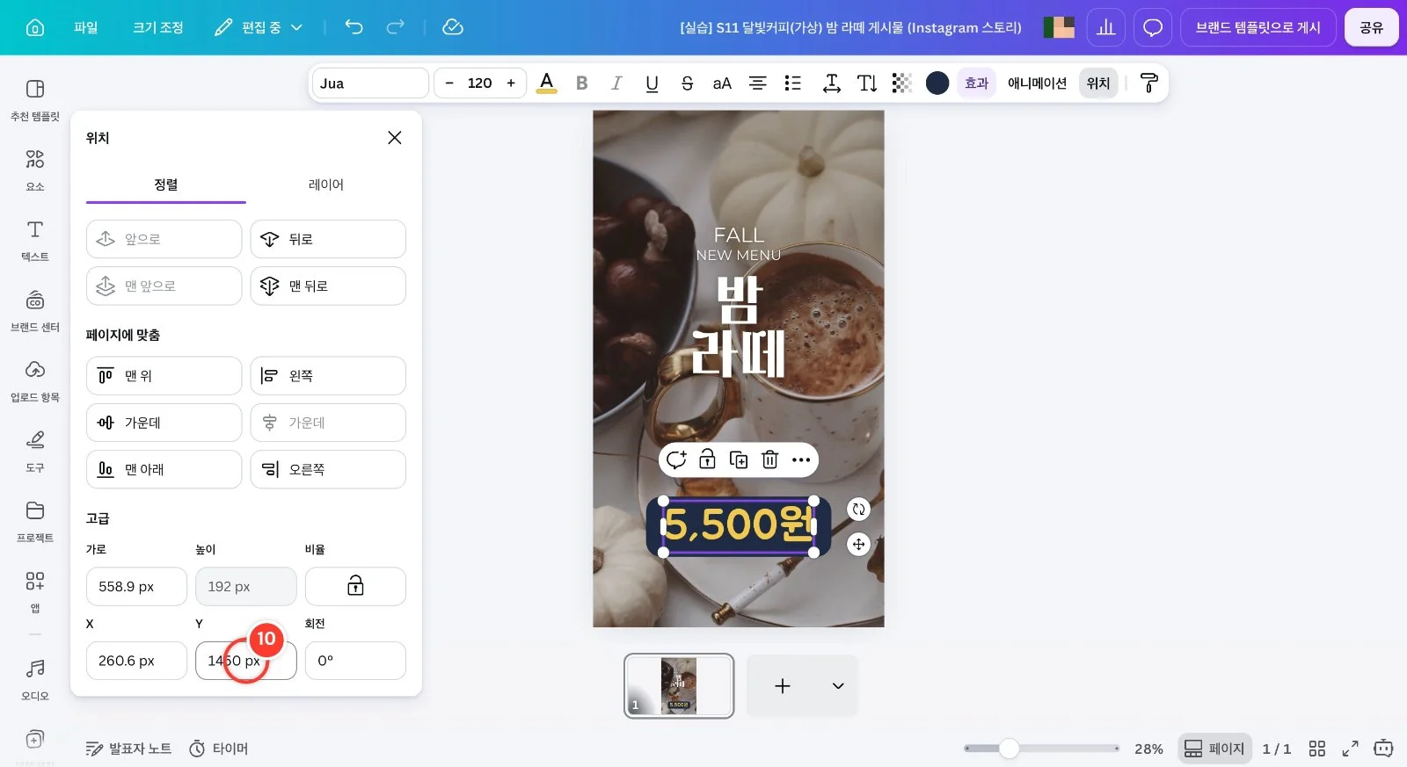The image size is (1407, 767).
Task: Open the 편집 중 mode dropdown
Action: tap(259, 27)
